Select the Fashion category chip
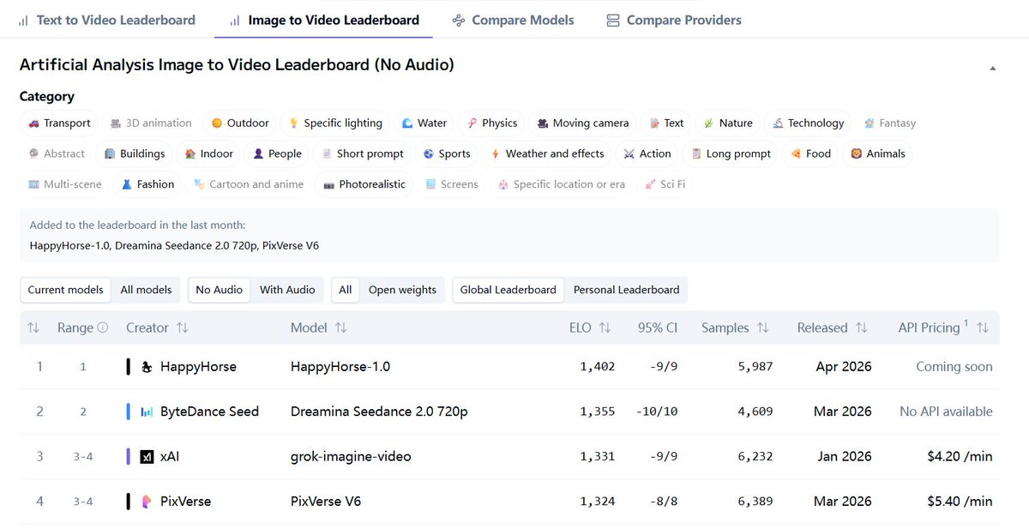Screen dimensions: 1029x529 pyautogui.click(x=147, y=184)
